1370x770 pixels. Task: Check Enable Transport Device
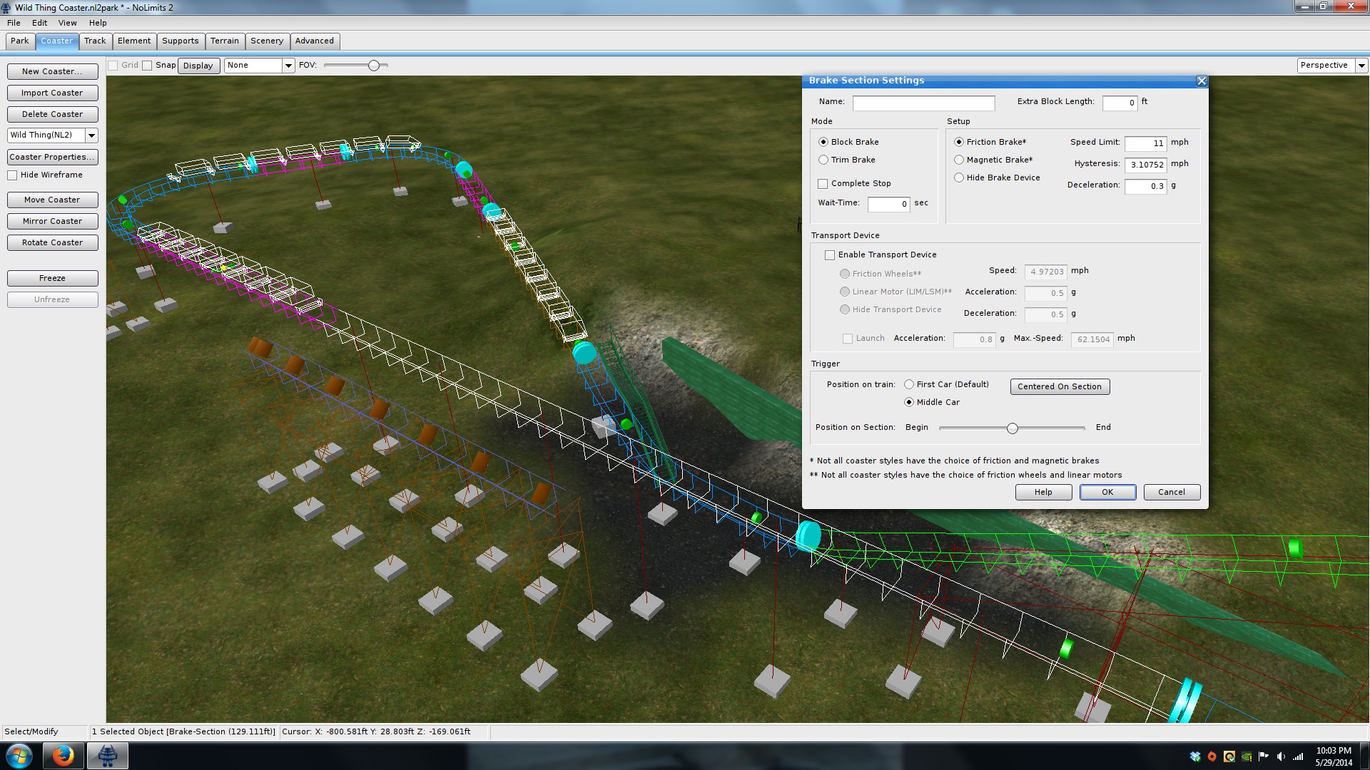[x=830, y=255]
